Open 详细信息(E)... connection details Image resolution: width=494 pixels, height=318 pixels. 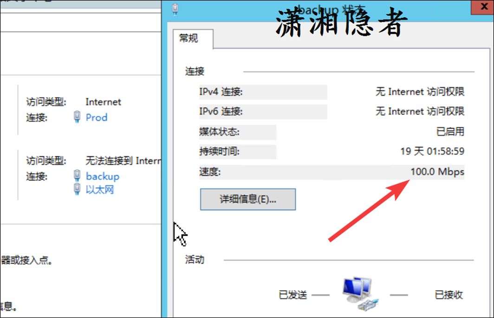[x=248, y=199]
